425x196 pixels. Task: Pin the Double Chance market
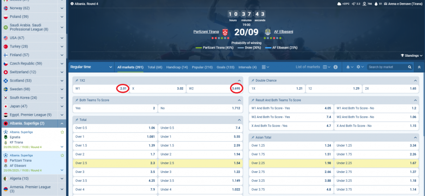pos(253,81)
